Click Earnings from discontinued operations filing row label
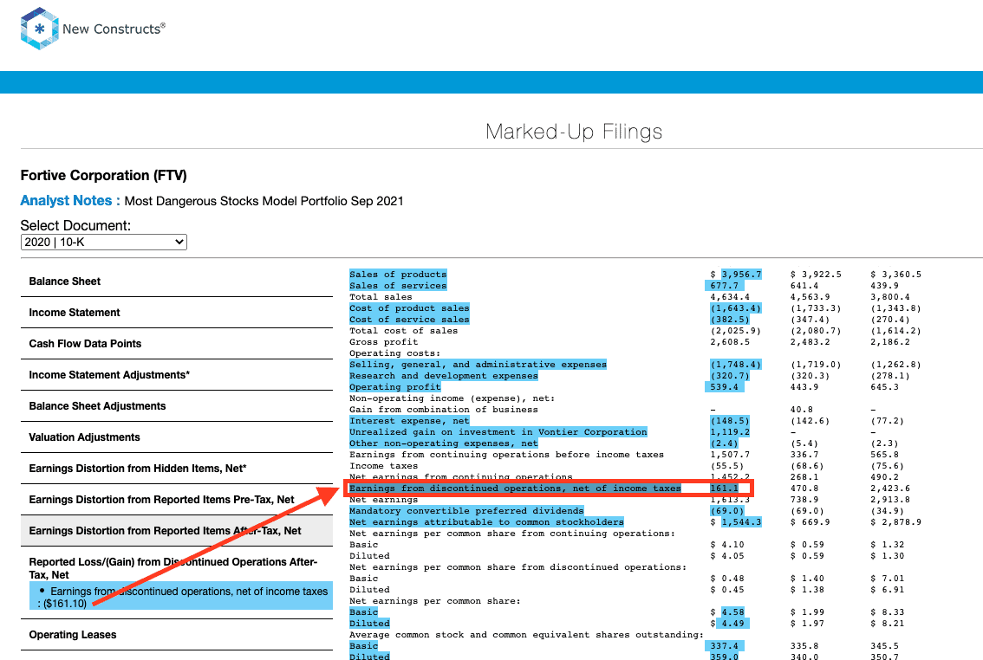Image resolution: width=983 pixels, height=660 pixels. click(x=515, y=489)
